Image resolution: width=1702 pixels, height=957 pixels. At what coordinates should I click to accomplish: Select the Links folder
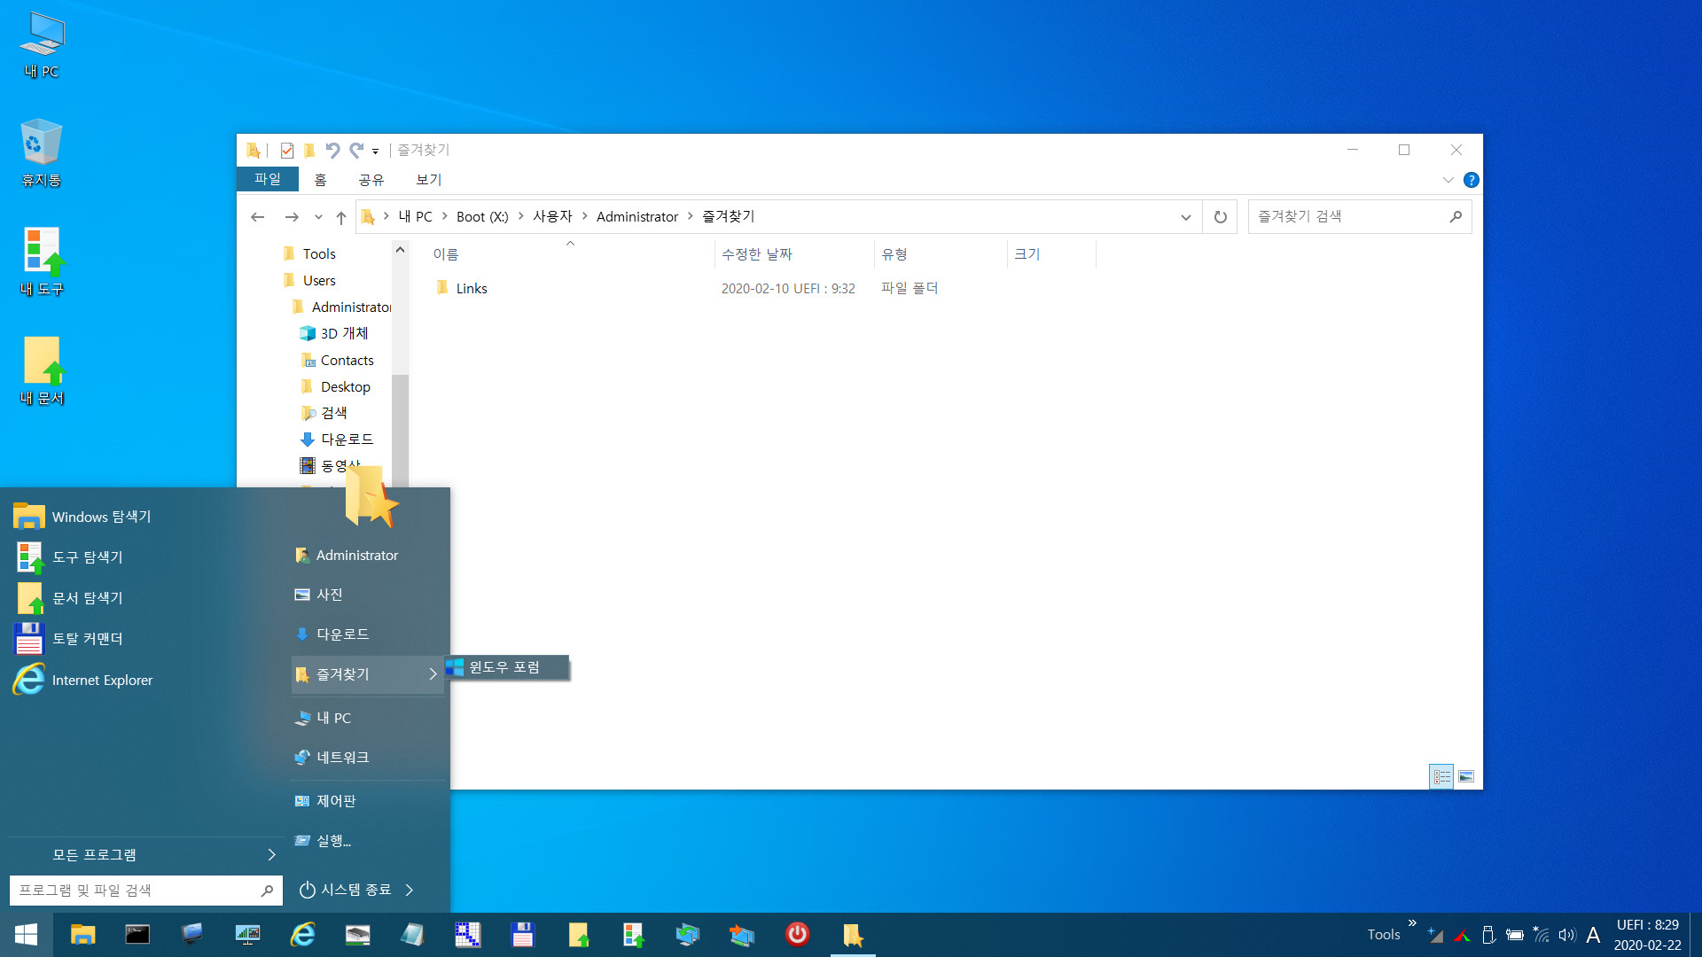click(472, 289)
